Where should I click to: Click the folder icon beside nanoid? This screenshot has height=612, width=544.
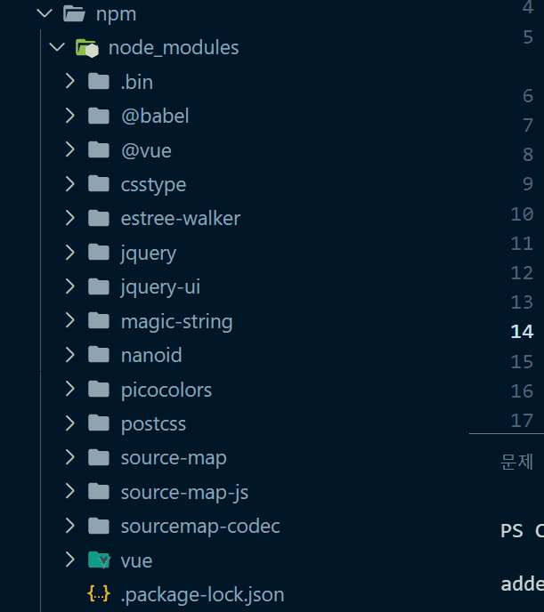(99, 355)
